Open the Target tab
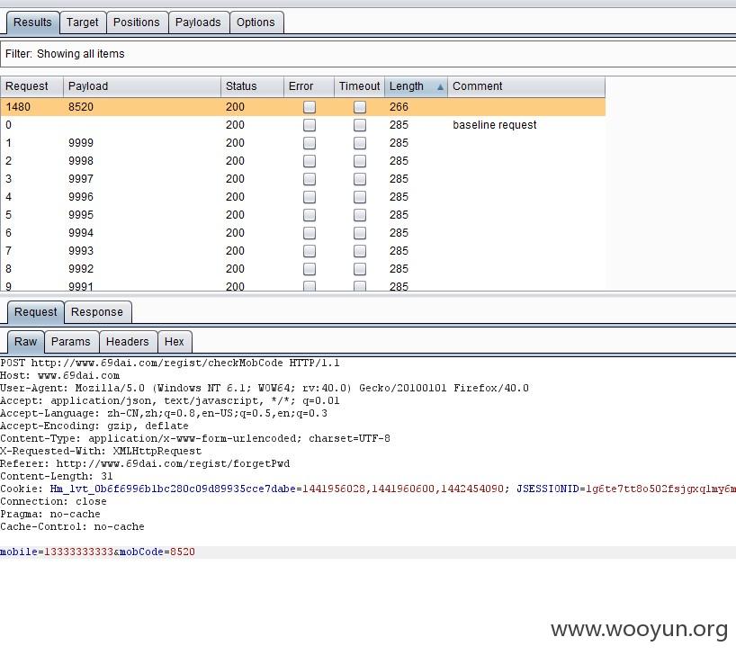This screenshot has width=736, height=655. (83, 22)
